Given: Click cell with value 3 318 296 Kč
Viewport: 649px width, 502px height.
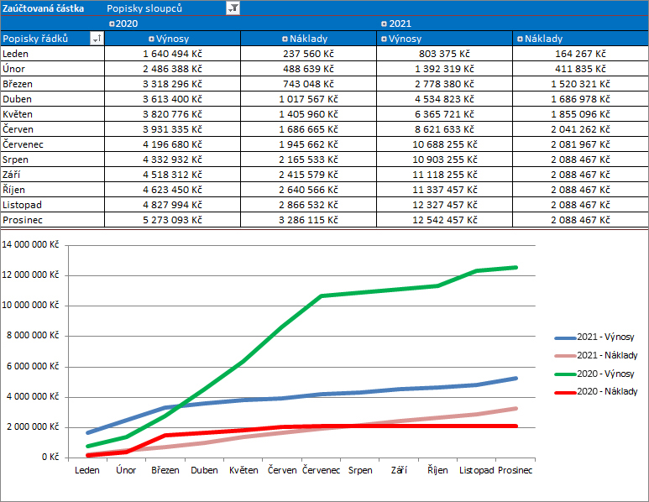Looking at the screenshot, I should [172, 84].
